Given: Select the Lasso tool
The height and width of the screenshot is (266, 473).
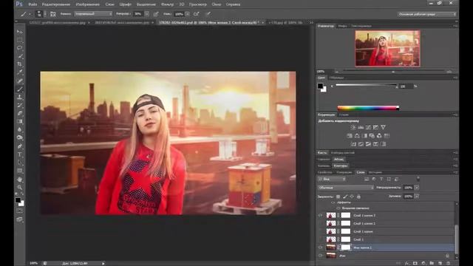Looking at the screenshot, I should click(x=20, y=48).
